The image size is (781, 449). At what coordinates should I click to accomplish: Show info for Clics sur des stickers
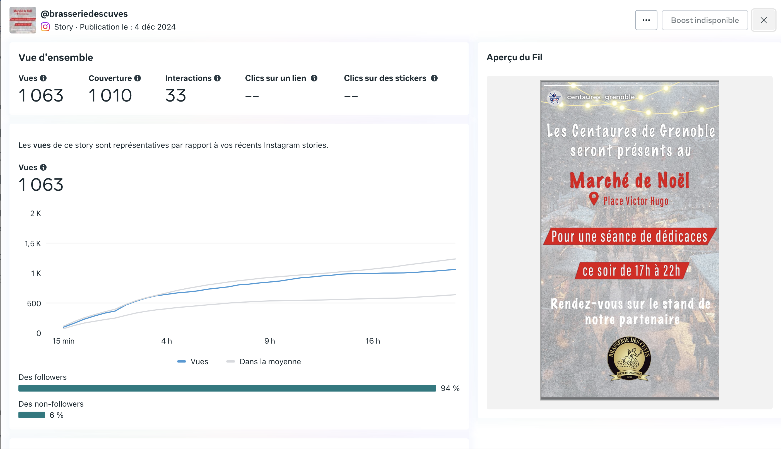[x=434, y=78]
